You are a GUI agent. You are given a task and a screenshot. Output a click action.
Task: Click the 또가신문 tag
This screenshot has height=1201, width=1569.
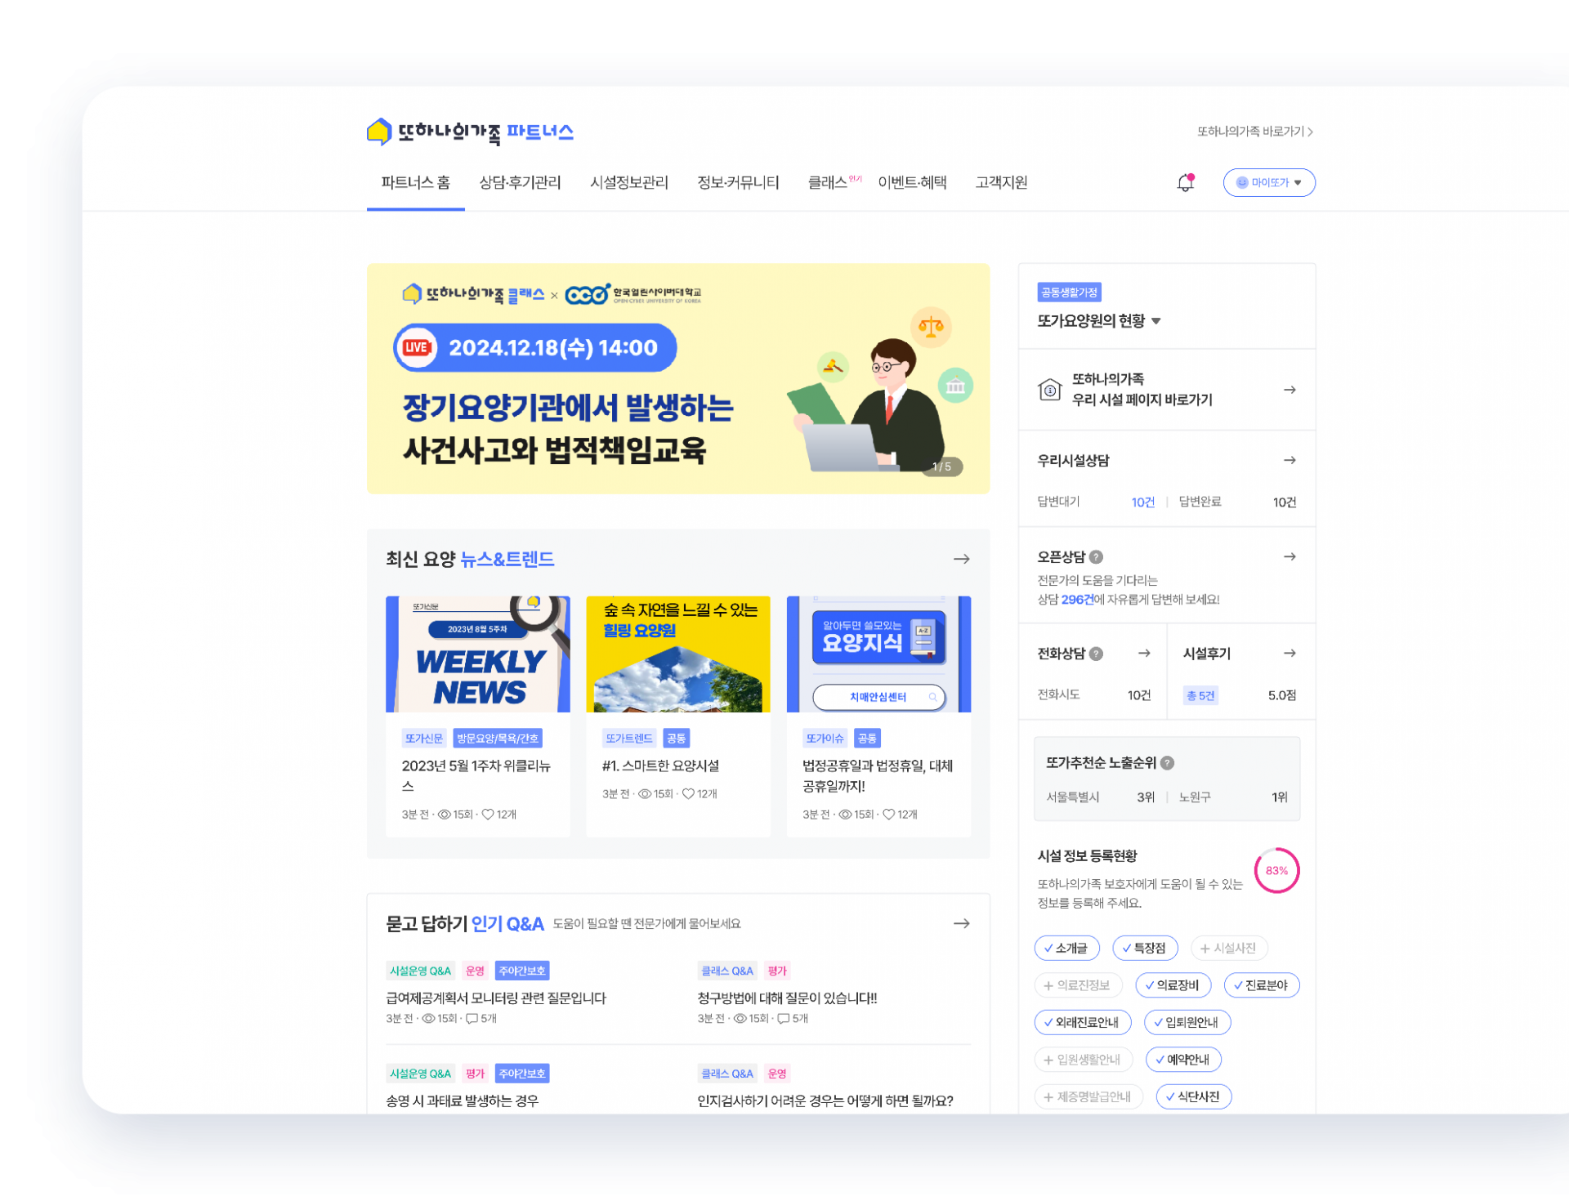[423, 738]
